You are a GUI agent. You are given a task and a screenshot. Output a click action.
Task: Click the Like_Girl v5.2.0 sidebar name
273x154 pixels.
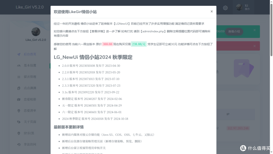pyautogui.click(x=36, y=40)
